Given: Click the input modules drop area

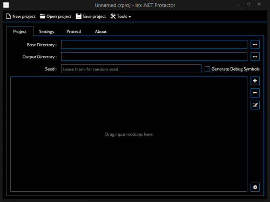Looking at the screenshot, I should (129, 134).
